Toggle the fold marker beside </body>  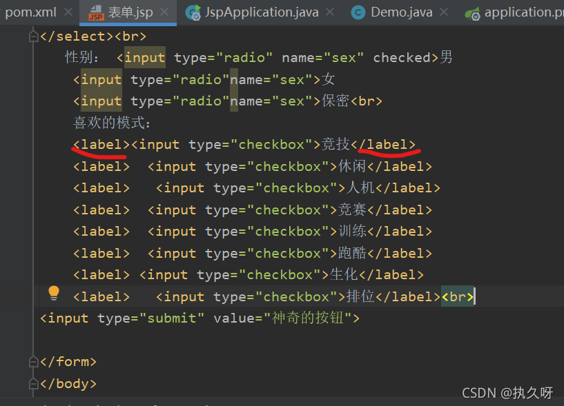tap(33, 383)
